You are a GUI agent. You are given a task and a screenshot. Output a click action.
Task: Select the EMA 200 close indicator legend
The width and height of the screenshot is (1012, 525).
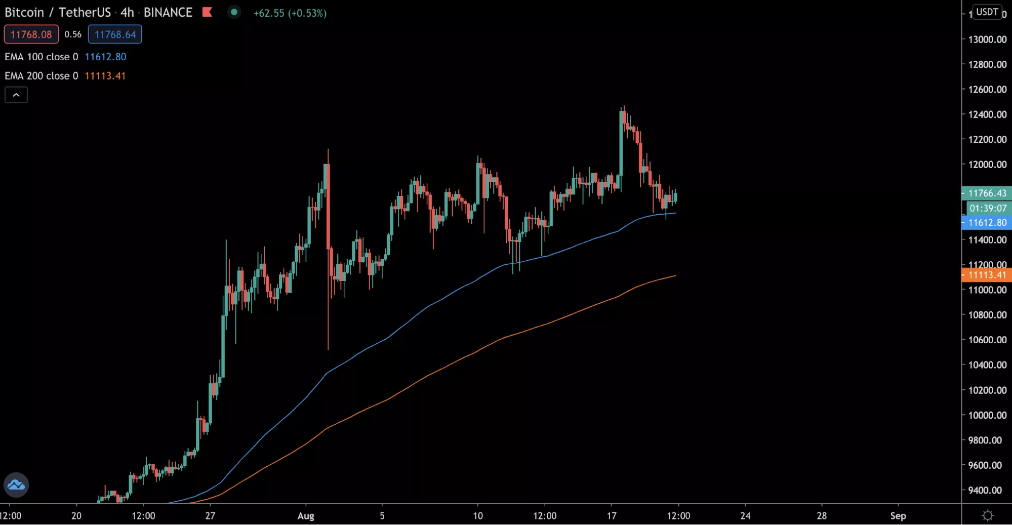point(42,76)
